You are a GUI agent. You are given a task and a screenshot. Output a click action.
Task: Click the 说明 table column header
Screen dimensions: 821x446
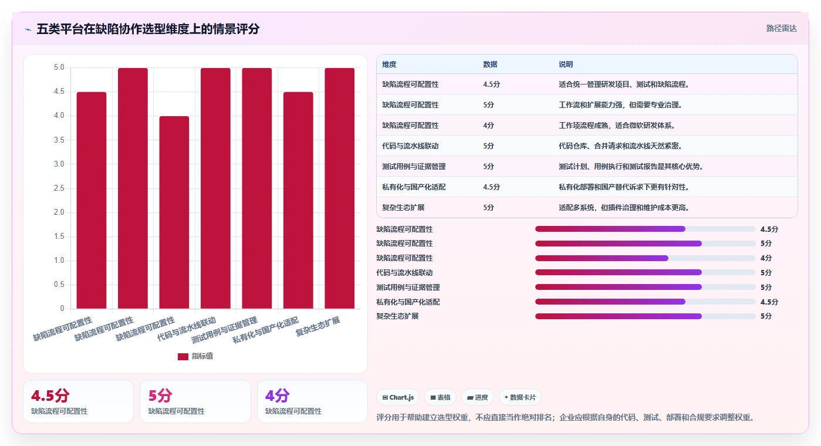click(x=566, y=65)
